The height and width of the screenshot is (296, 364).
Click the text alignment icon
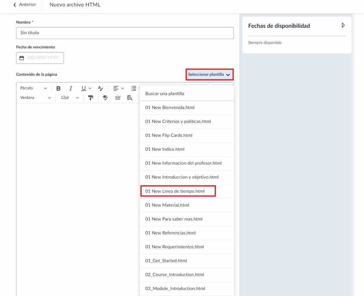[116, 88]
